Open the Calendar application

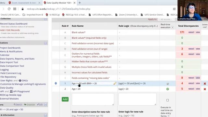[5, 55]
